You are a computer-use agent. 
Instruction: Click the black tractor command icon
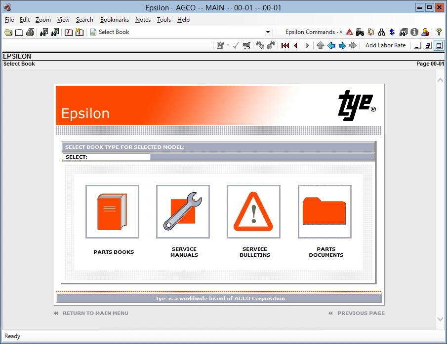[x=360, y=32]
